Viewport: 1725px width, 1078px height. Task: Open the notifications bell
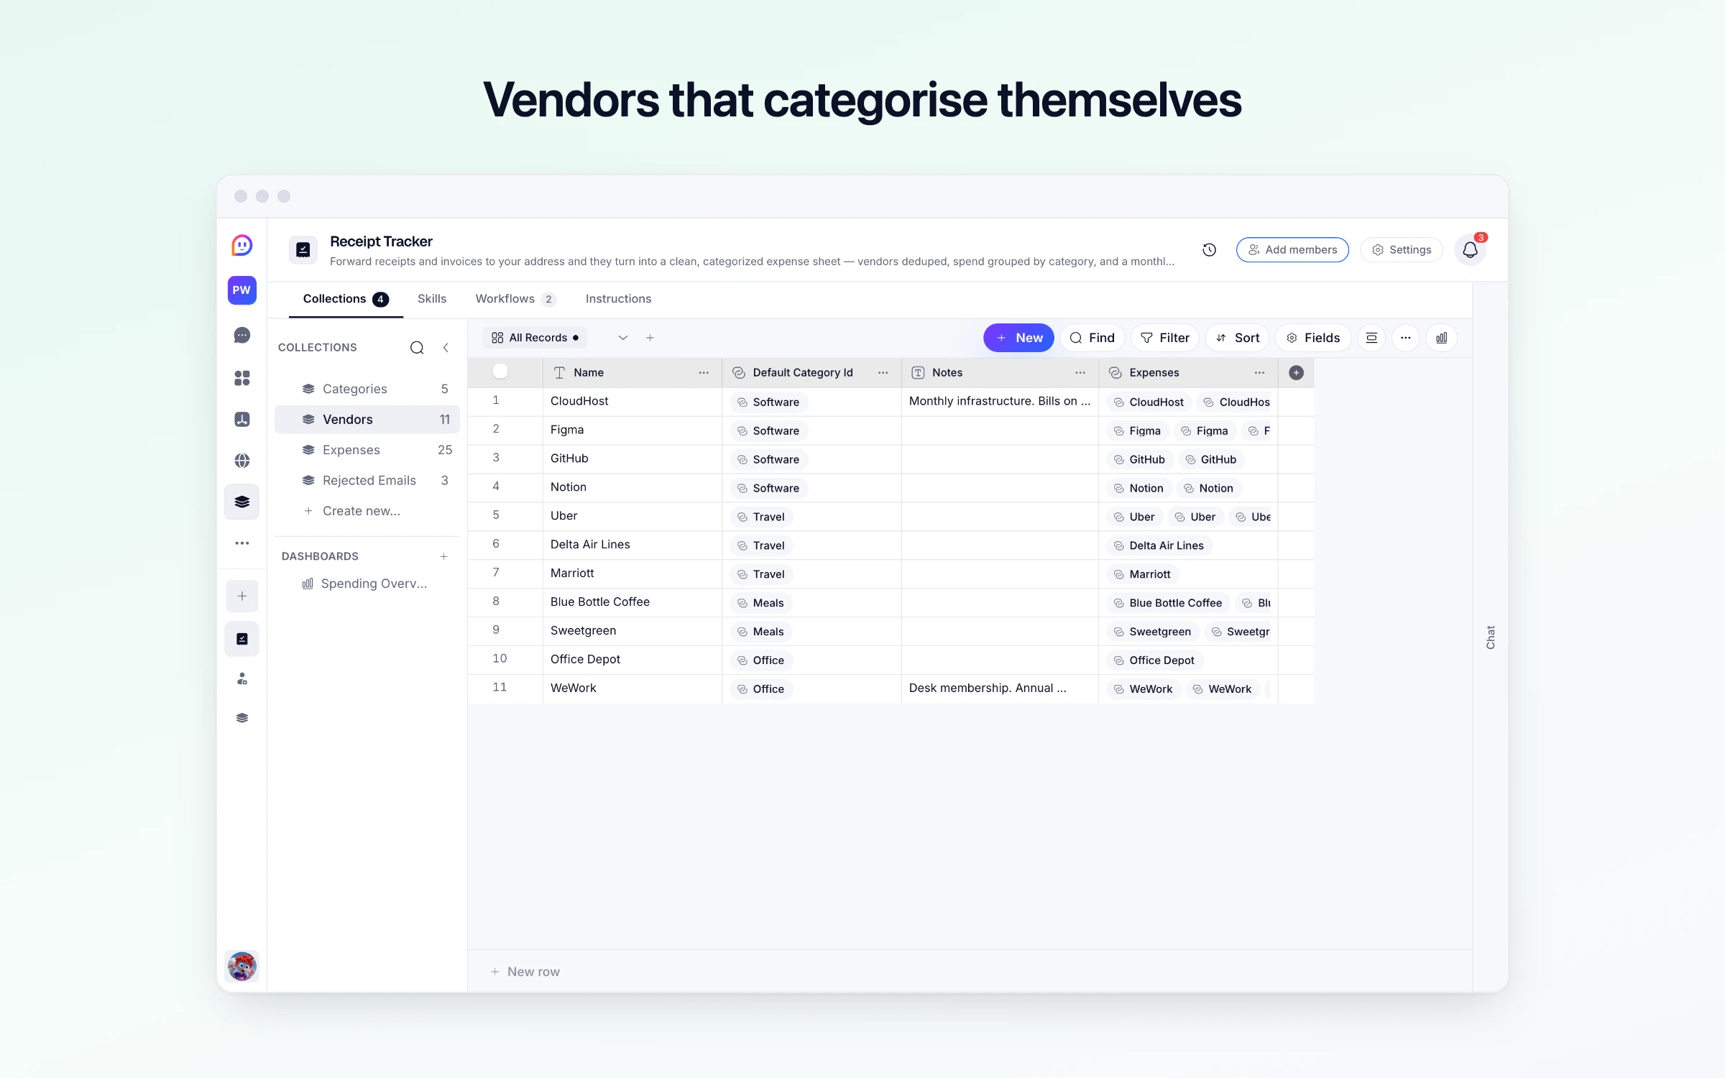[1470, 249]
